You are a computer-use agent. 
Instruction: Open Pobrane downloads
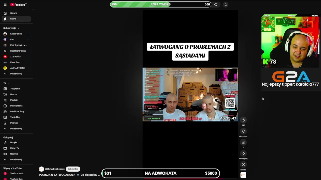17,123
